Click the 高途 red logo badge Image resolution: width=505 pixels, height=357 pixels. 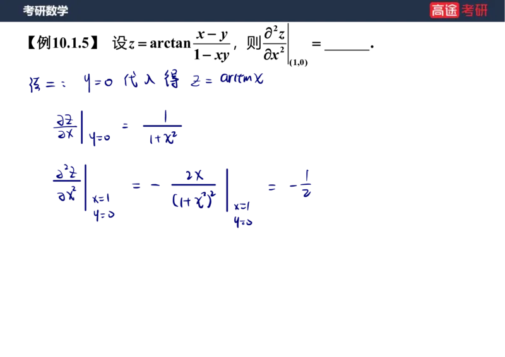(444, 10)
